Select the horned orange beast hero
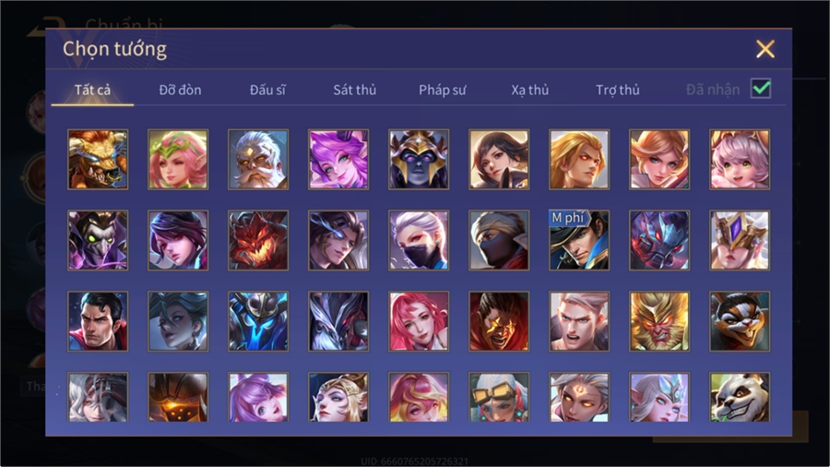 pos(98,160)
